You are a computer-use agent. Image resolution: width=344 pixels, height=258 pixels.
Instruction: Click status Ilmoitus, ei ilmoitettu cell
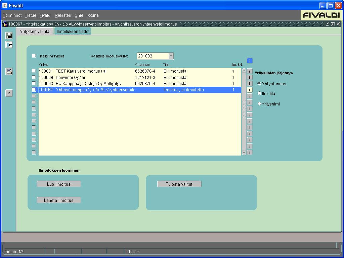(184, 90)
